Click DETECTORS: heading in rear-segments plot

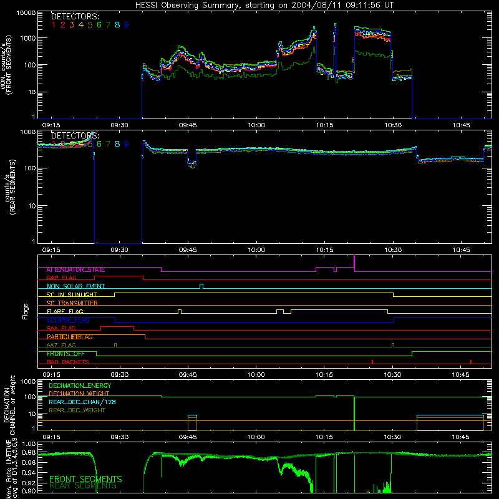[75, 135]
